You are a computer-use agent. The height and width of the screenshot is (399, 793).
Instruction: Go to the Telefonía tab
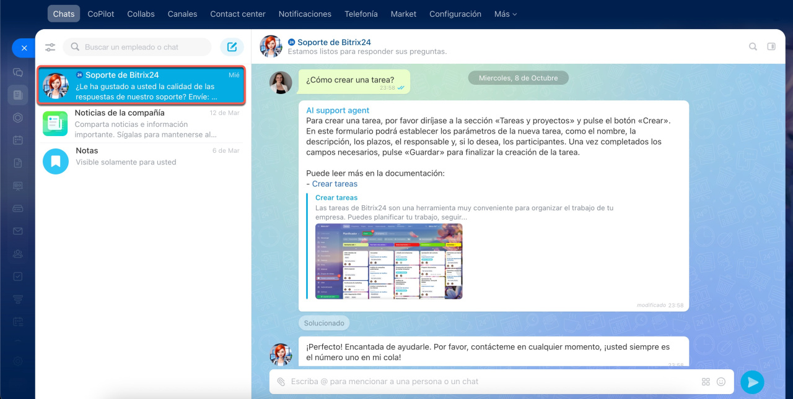pos(361,14)
